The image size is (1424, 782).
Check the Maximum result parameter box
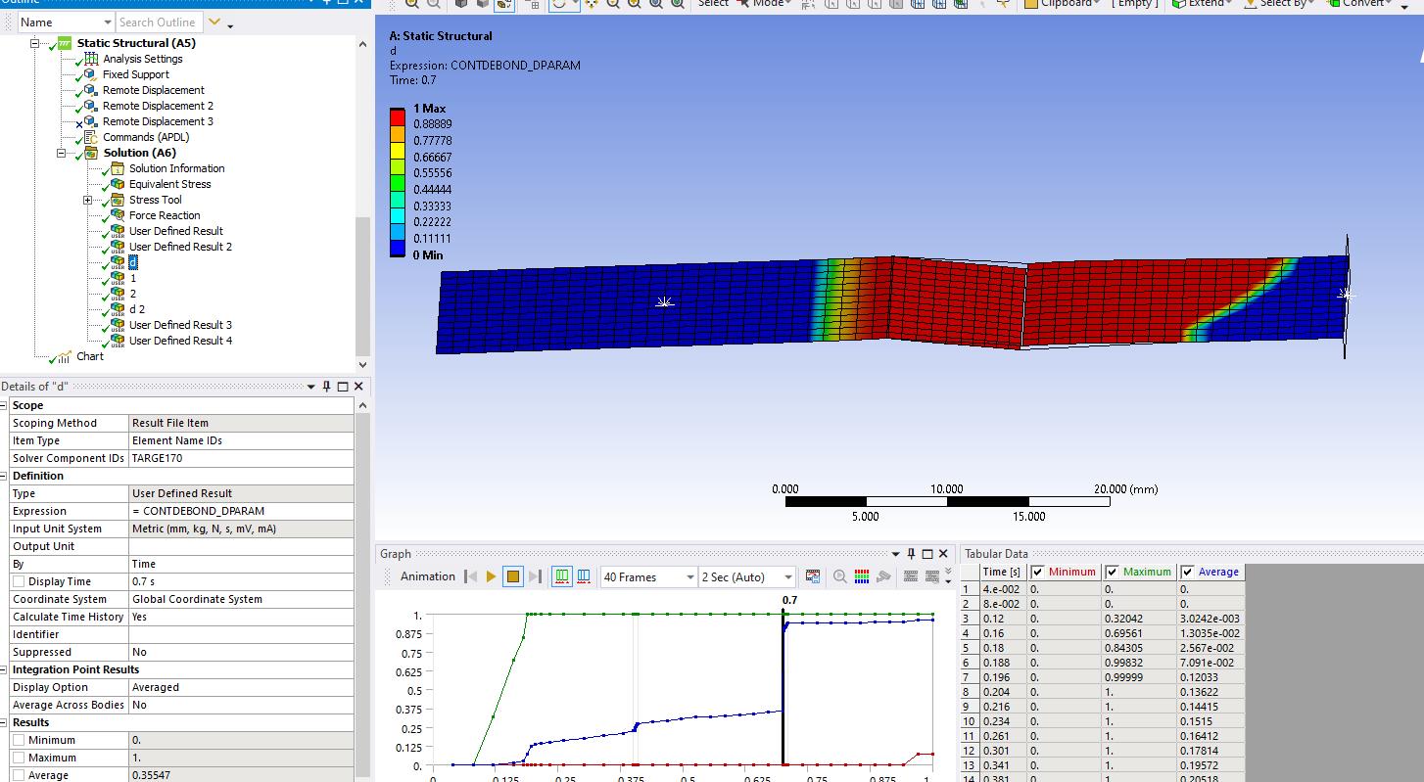click(19, 758)
